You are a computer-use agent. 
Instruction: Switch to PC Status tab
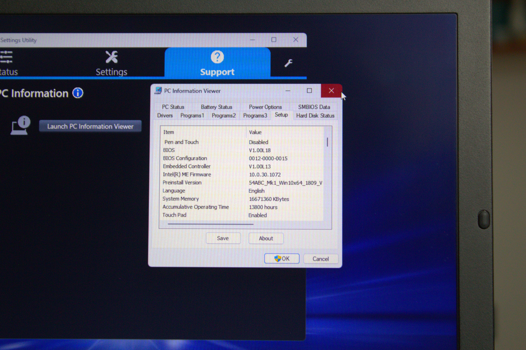click(x=173, y=107)
